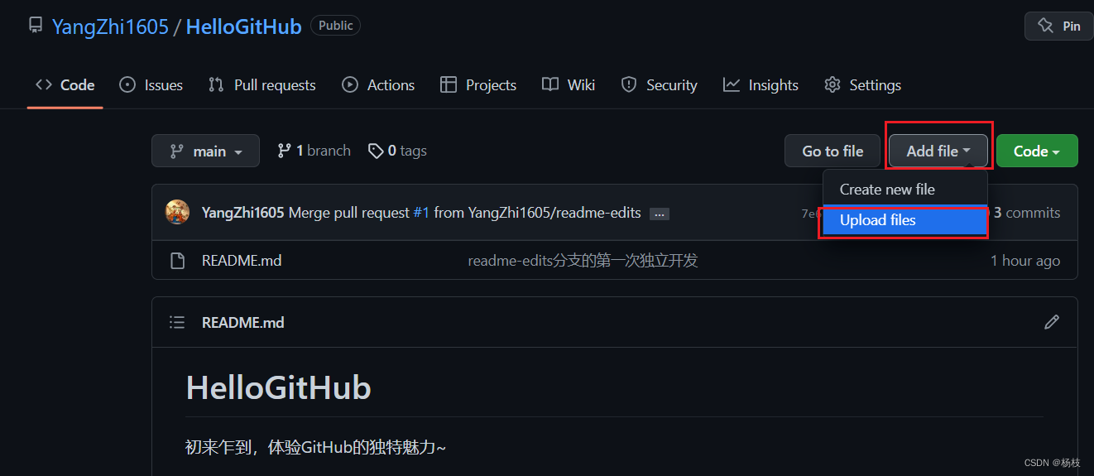View the 1 branch link
1094x476 pixels.
[x=314, y=151]
